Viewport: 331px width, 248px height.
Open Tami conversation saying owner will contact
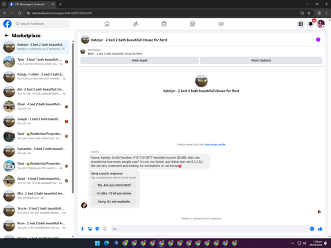pyautogui.click(x=36, y=136)
